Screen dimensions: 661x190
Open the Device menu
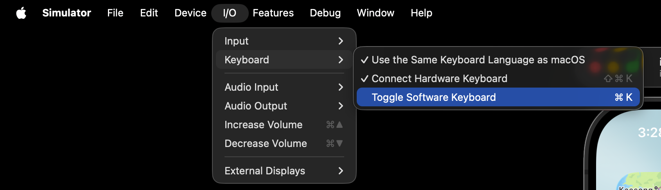[x=190, y=13]
